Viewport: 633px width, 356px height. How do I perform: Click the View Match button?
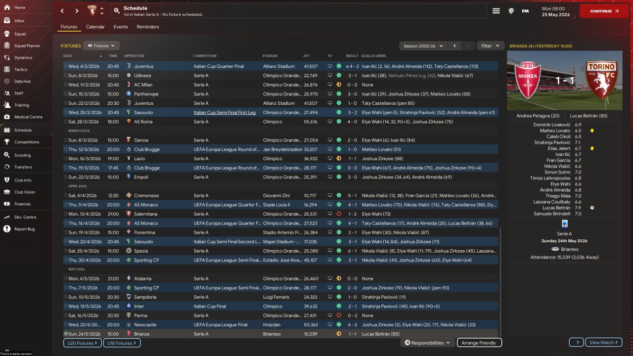603,342
